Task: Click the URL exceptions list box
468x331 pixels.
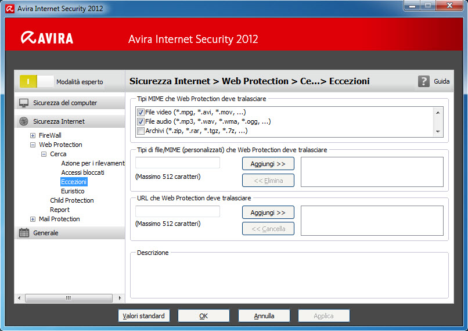Action: click(x=372, y=221)
